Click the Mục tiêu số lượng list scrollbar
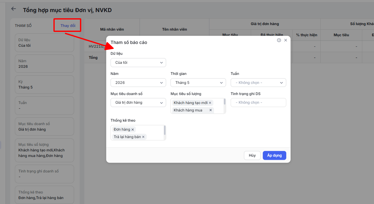 pyautogui.click(x=225, y=102)
